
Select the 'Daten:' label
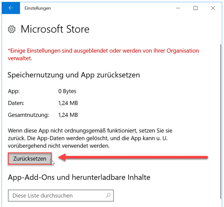point(16,103)
